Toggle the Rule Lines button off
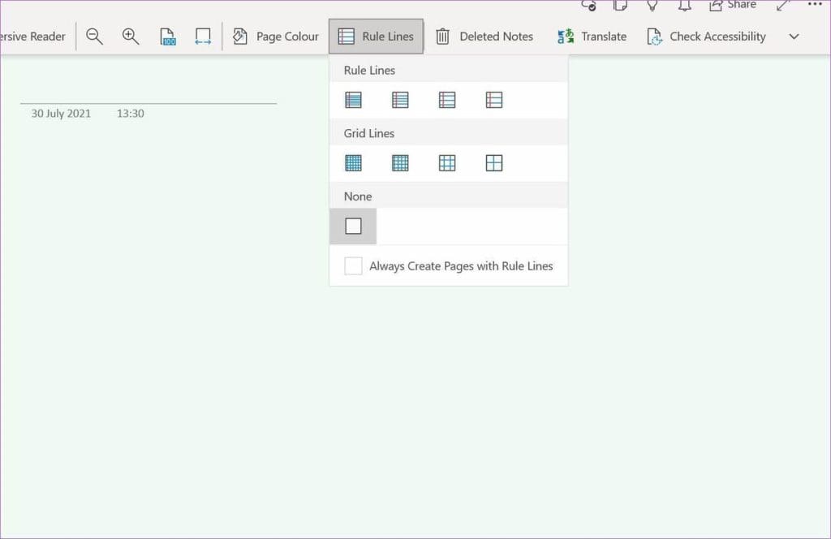This screenshot has width=831, height=539. coord(376,36)
